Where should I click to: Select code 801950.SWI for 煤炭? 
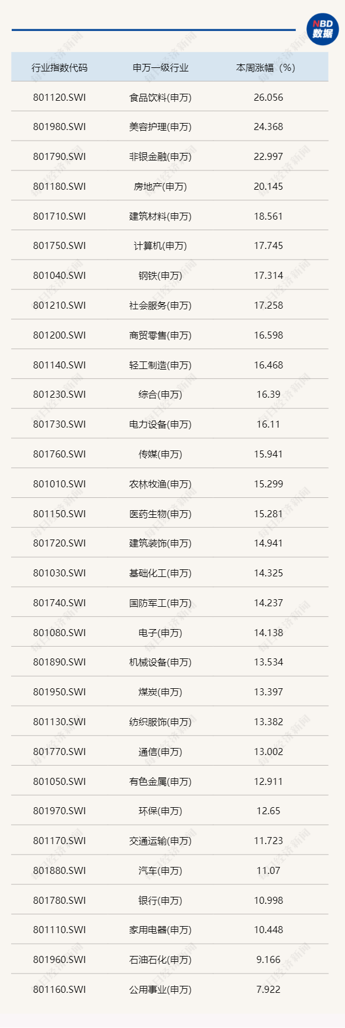60,692
